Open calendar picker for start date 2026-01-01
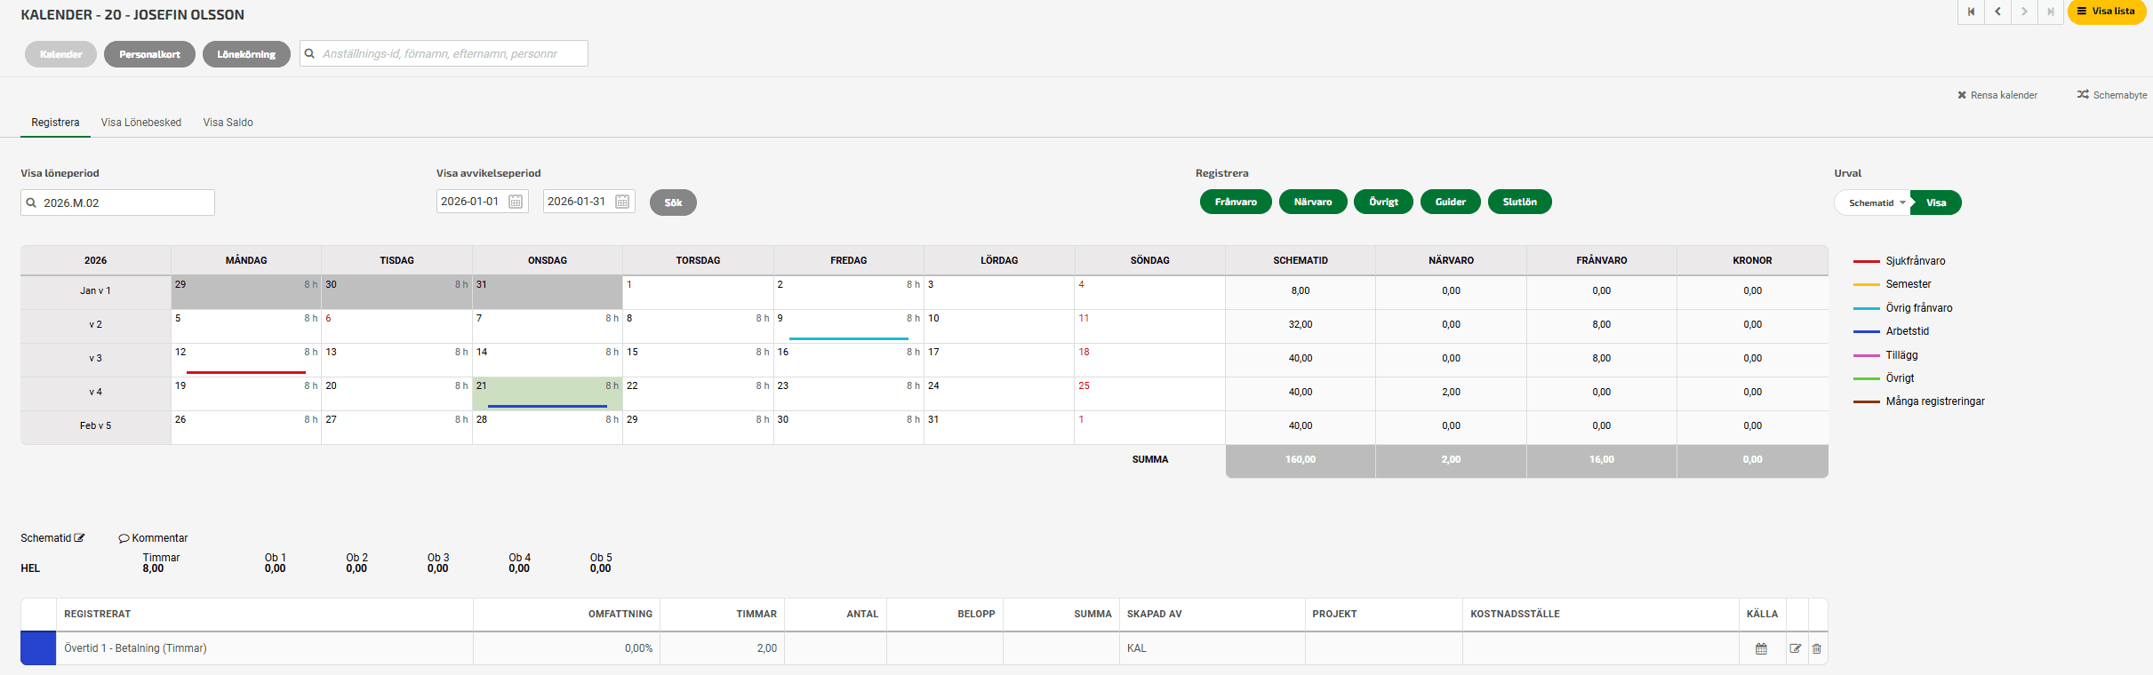 (x=516, y=202)
